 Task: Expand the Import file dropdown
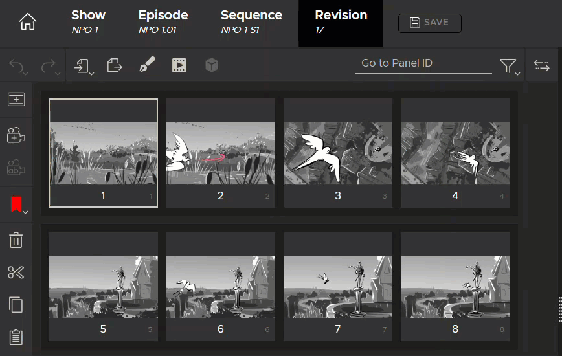tap(84, 65)
